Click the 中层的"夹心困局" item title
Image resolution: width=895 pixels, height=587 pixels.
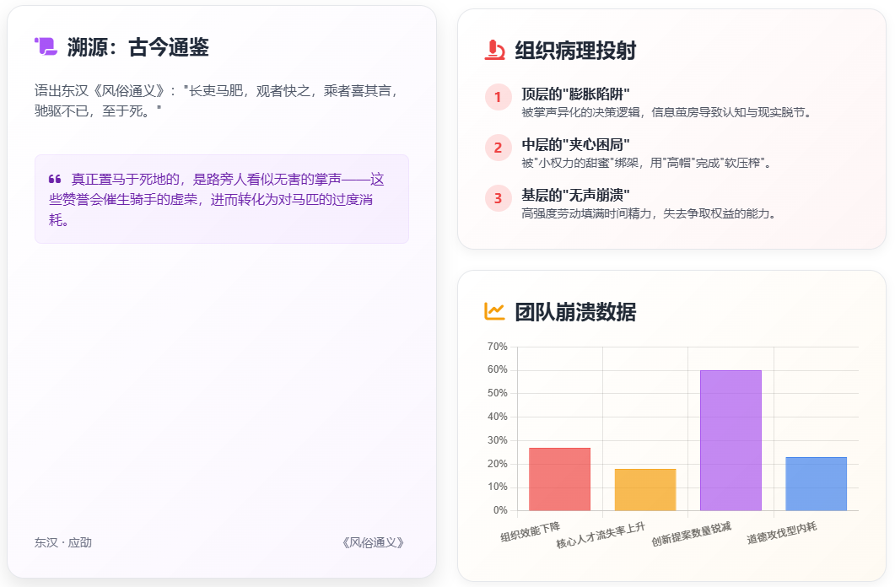pyautogui.click(x=575, y=145)
